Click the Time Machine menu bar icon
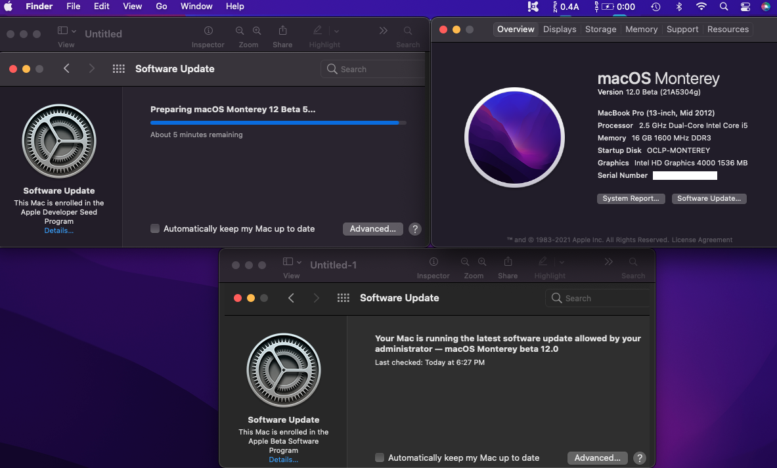This screenshot has width=777, height=468. 655,7
